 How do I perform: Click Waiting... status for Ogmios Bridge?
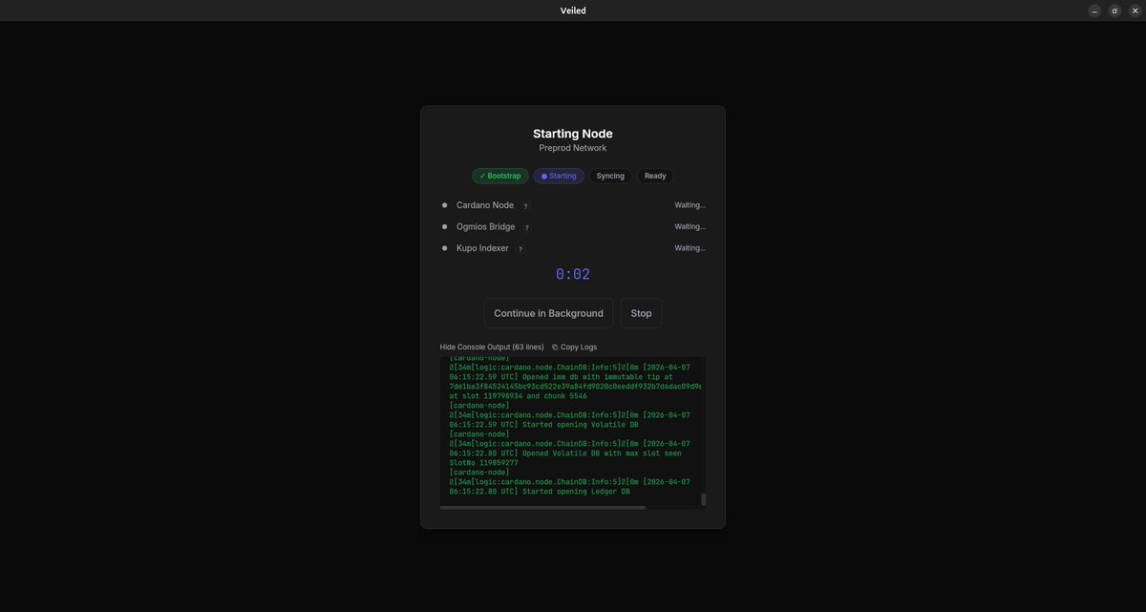tap(690, 226)
